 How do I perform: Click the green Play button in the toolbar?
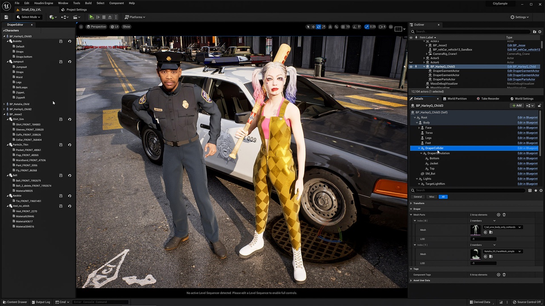[91, 17]
